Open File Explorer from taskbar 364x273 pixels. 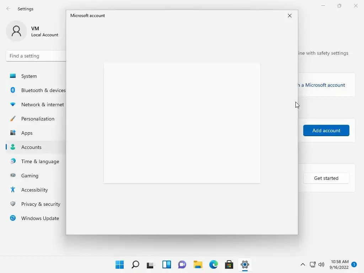[x=198, y=264]
